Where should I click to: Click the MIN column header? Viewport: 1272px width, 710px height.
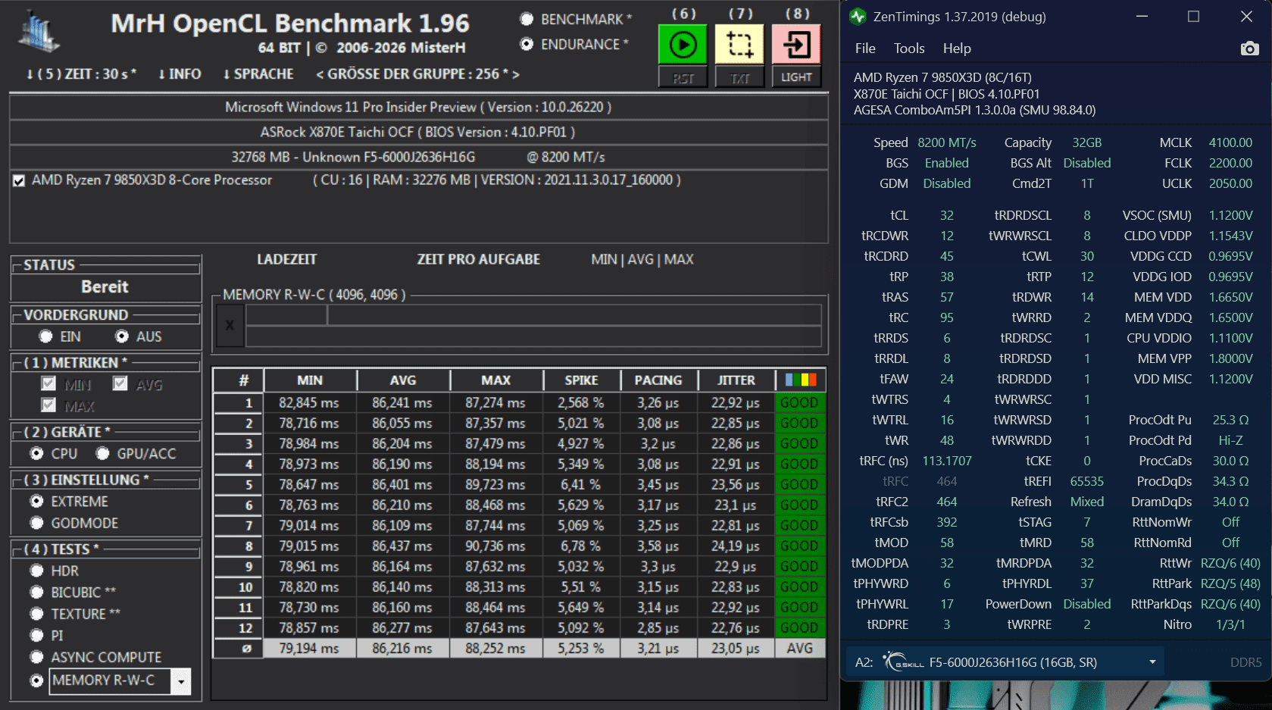pos(310,380)
